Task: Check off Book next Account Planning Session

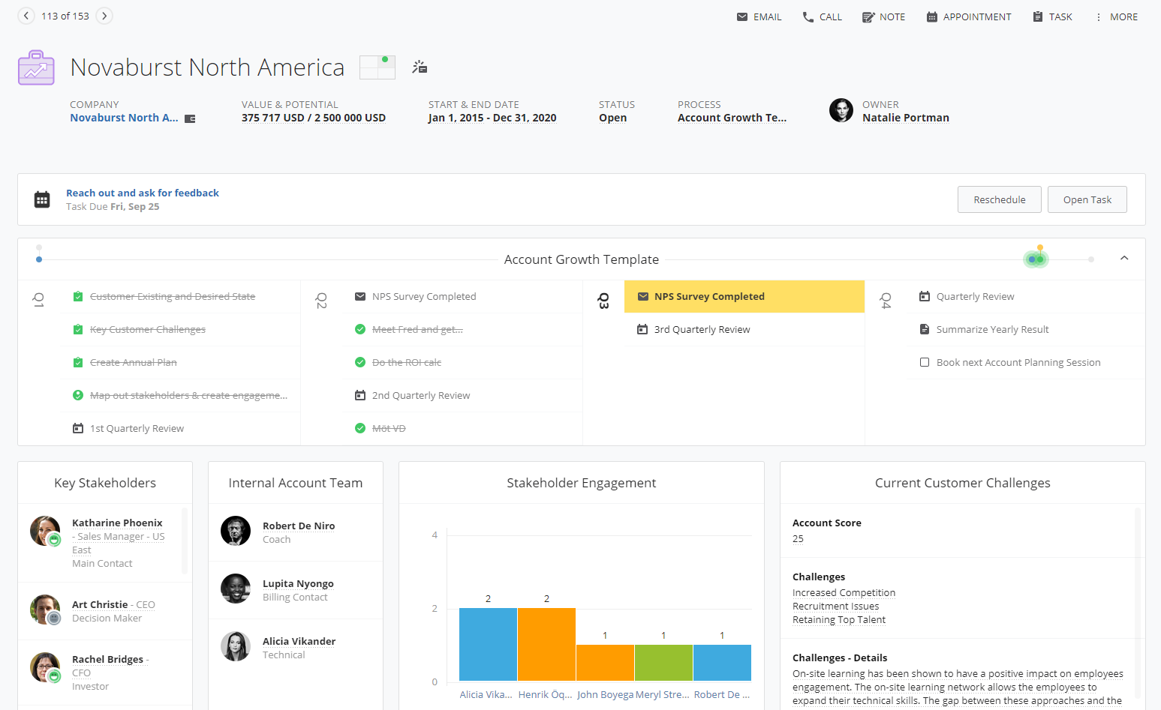Action: coord(925,362)
